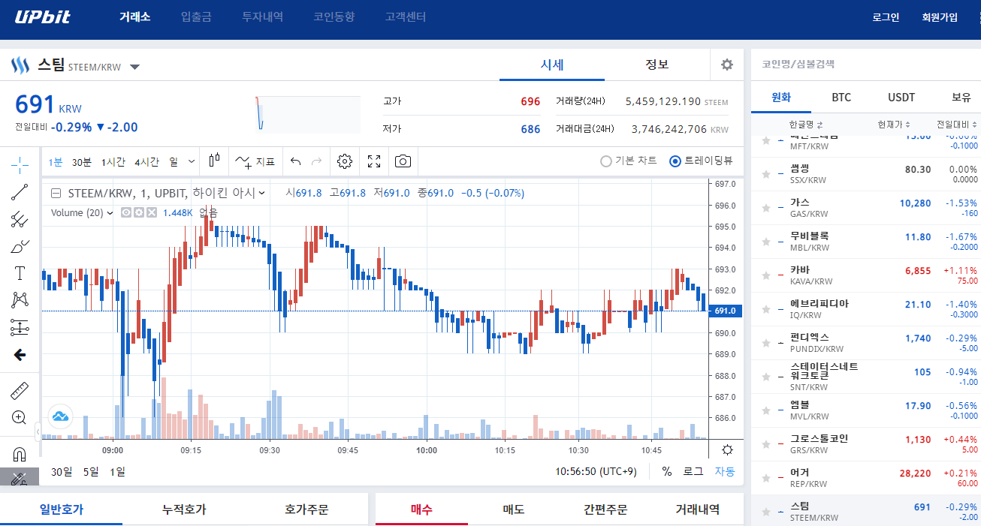Toggle stay in drawing mode pencil-lock
This screenshot has width=981, height=526.
(x=20, y=479)
